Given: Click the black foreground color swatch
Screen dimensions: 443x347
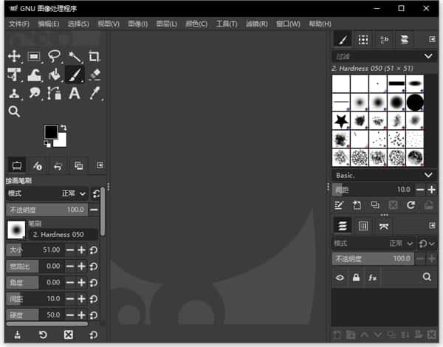Looking at the screenshot, I should (x=50, y=131).
